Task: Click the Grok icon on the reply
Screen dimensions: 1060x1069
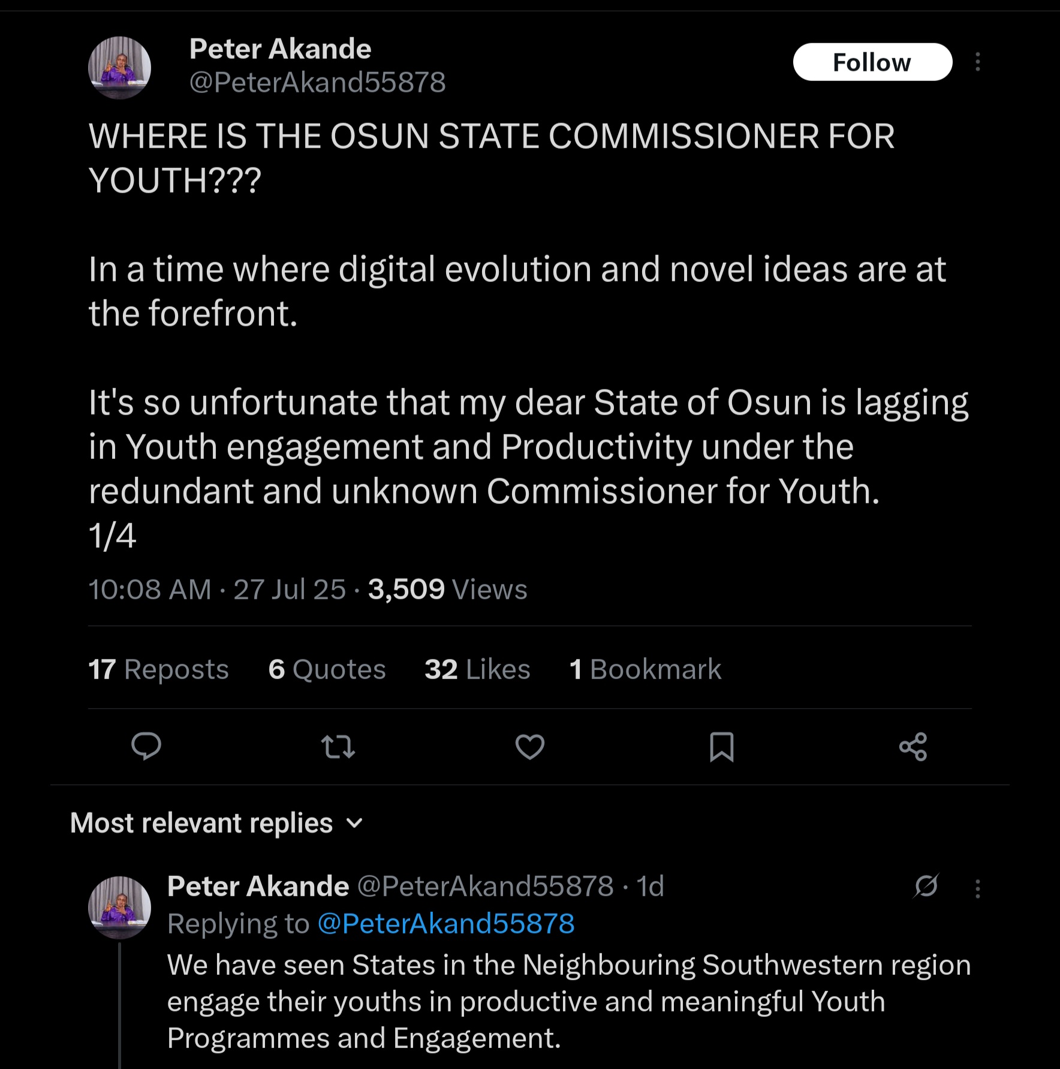Action: click(926, 886)
